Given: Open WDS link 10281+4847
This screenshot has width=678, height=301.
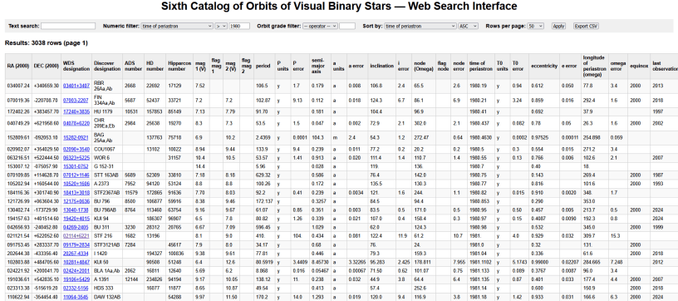Looking at the screenshot, I should (x=76, y=262).
